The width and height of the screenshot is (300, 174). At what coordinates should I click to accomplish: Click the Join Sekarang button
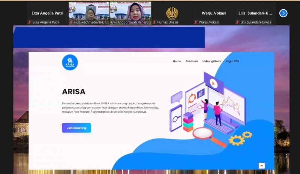[76, 128]
